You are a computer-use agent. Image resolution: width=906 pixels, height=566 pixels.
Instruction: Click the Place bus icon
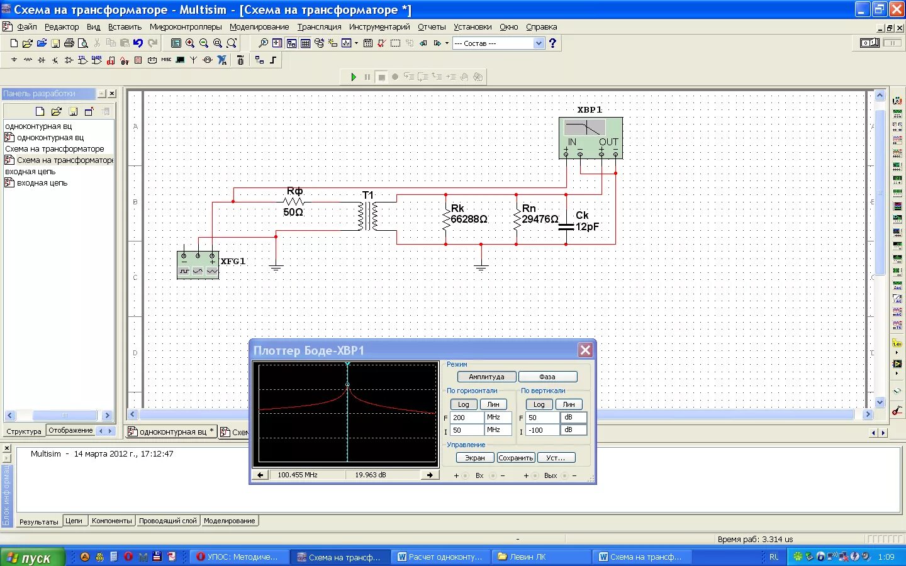[x=273, y=60]
